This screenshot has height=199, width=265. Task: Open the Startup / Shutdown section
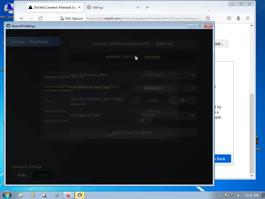33,42
